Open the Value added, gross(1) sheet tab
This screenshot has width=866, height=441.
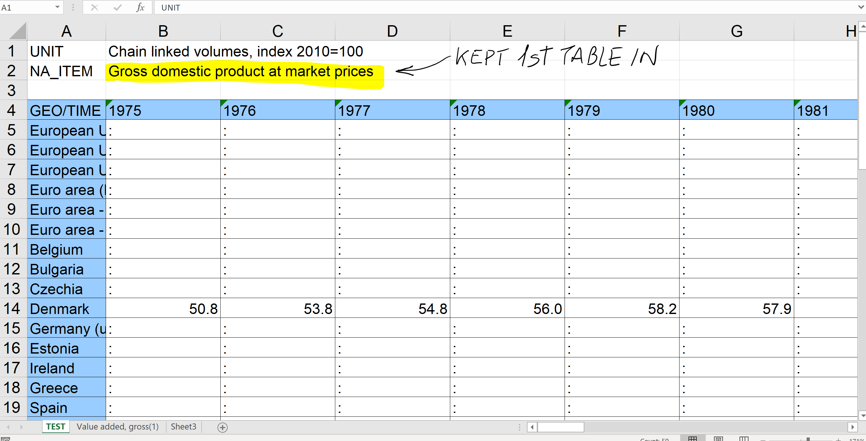[x=117, y=427]
